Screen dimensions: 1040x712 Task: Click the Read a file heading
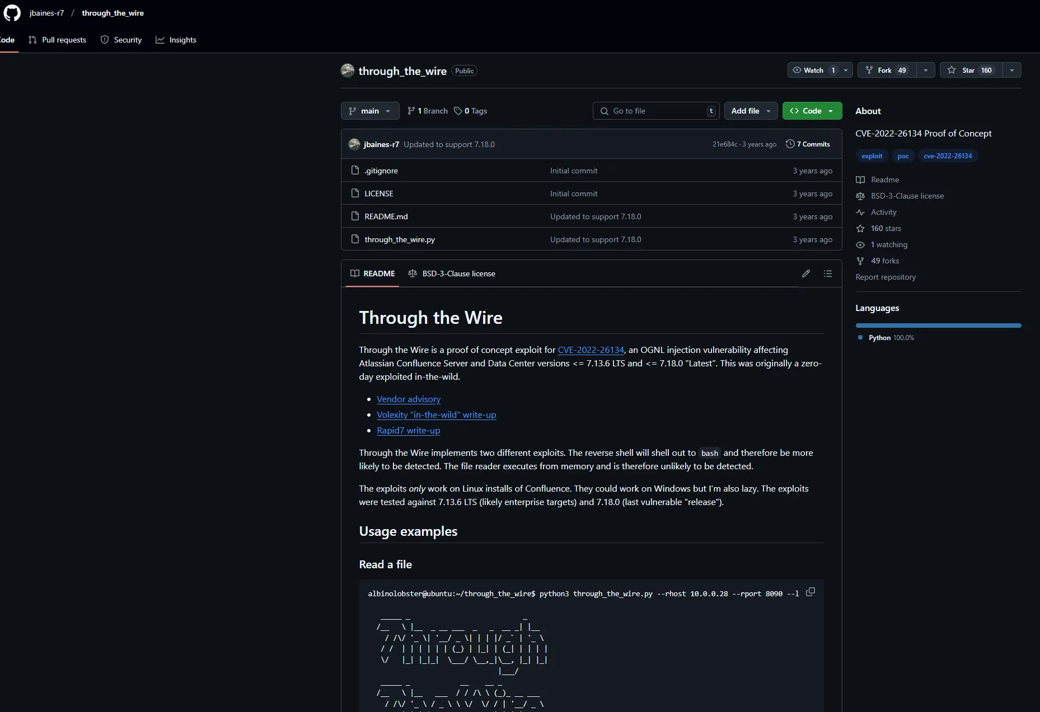click(x=385, y=564)
